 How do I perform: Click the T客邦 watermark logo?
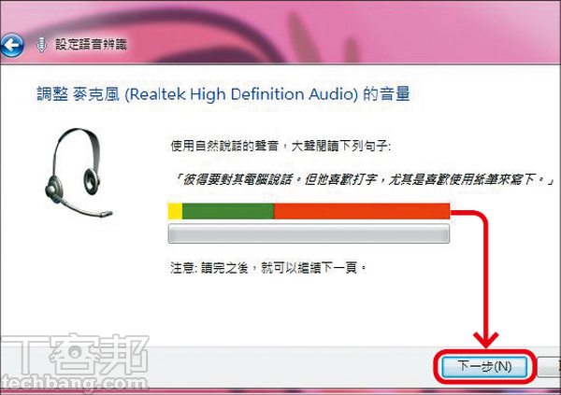[75, 356]
